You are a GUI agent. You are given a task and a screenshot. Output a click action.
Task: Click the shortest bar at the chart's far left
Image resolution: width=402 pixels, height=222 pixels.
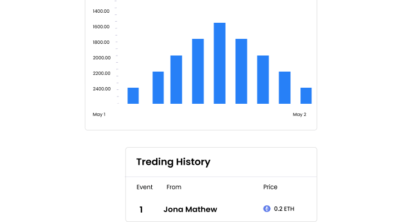pos(133,96)
